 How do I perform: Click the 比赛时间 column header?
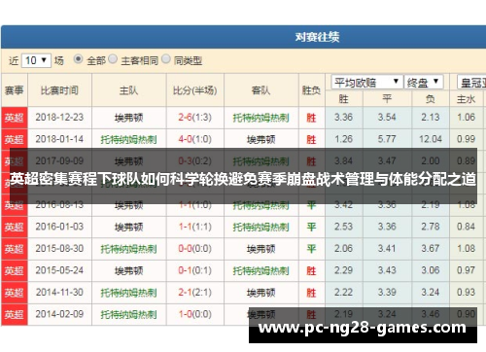(59, 90)
